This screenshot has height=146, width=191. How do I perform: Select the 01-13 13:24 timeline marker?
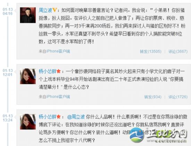(x=8, y=118)
